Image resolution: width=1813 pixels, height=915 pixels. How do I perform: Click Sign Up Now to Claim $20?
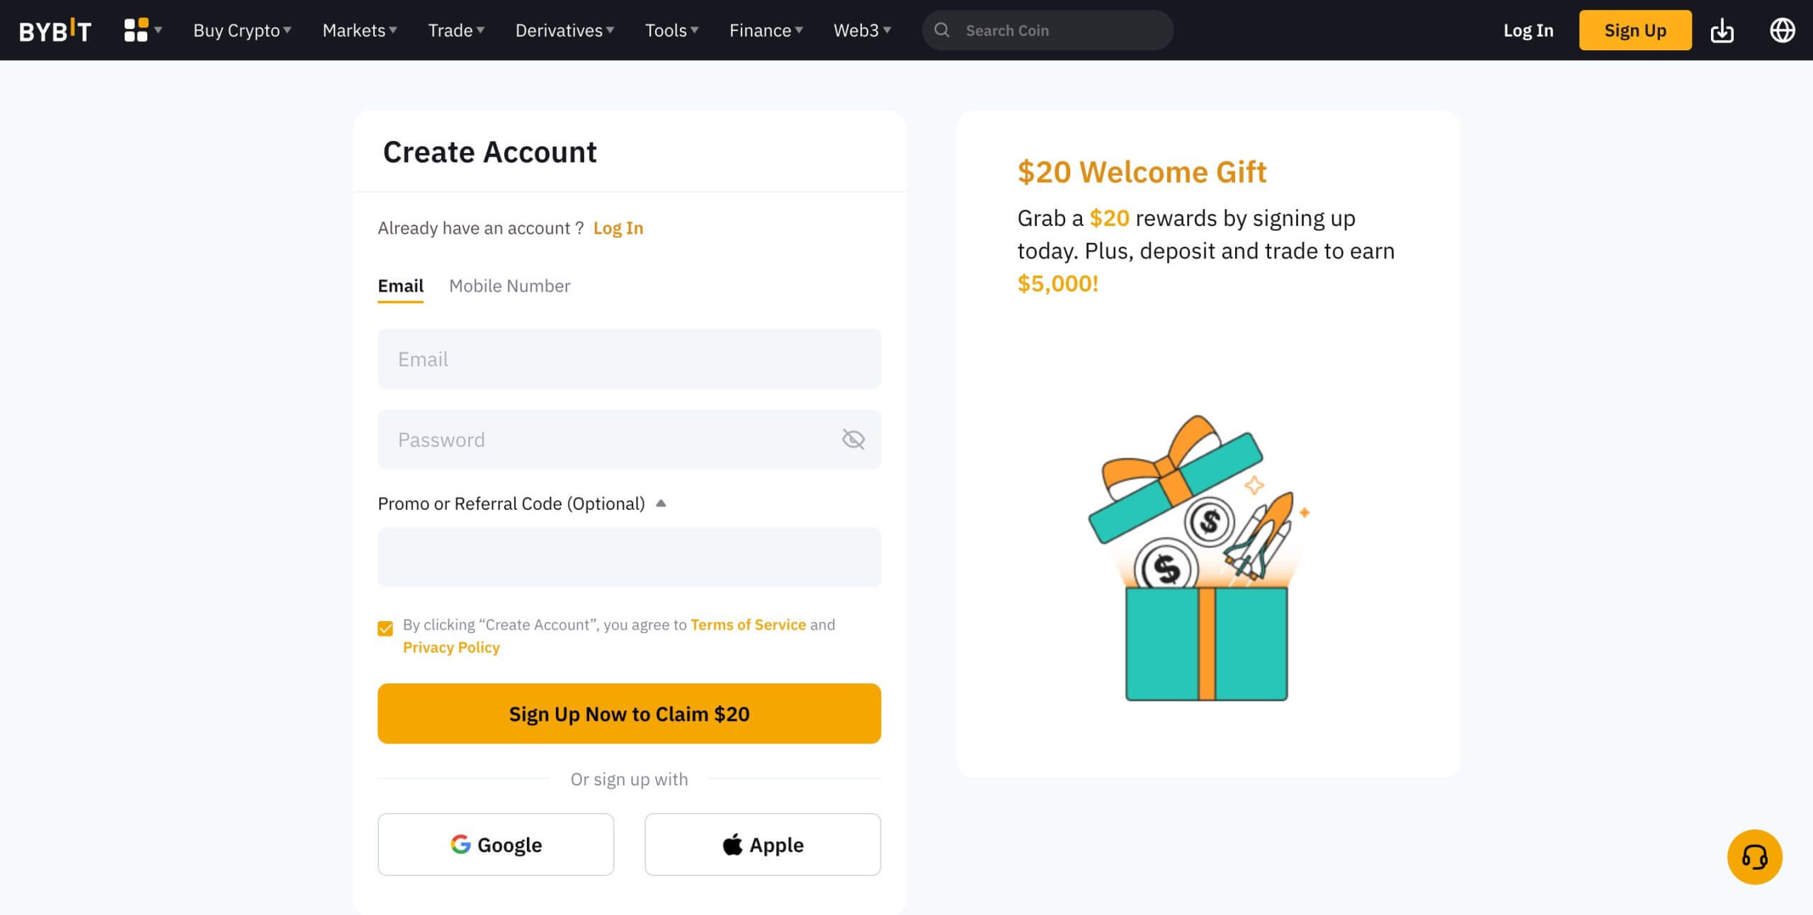click(629, 713)
